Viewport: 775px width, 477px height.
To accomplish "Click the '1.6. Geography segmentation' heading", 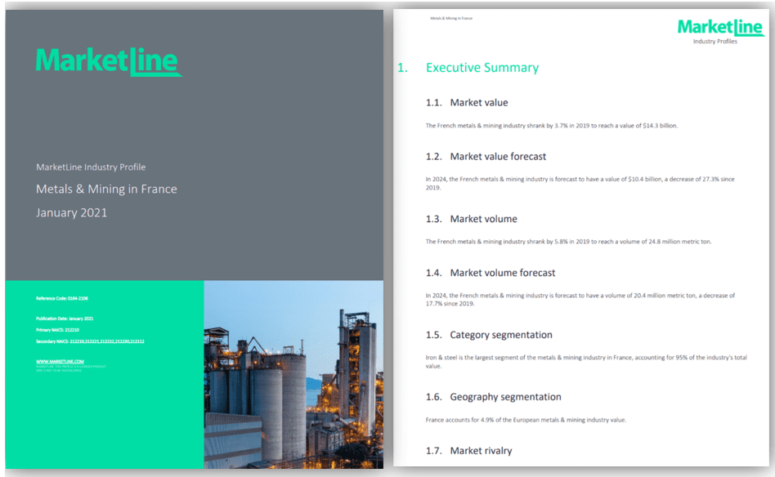I will tap(493, 397).
